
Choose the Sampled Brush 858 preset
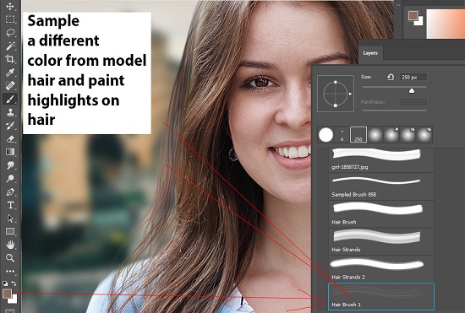tap(381, 186)
